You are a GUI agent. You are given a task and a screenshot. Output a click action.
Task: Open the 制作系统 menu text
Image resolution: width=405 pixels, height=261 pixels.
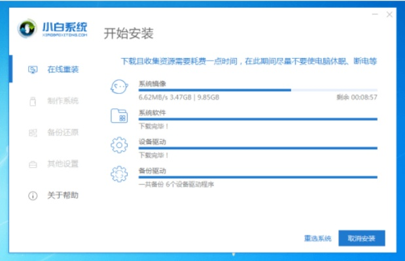tap(63, 101)
